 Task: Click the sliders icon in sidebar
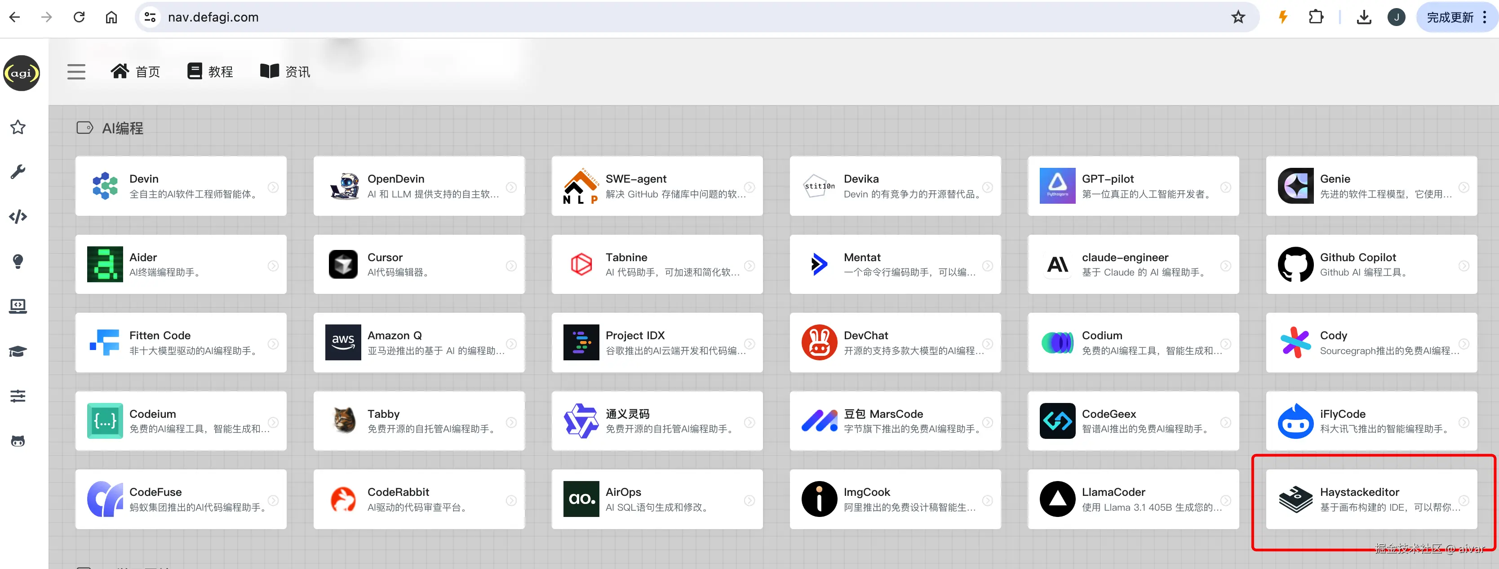click(x=18, y=396)
